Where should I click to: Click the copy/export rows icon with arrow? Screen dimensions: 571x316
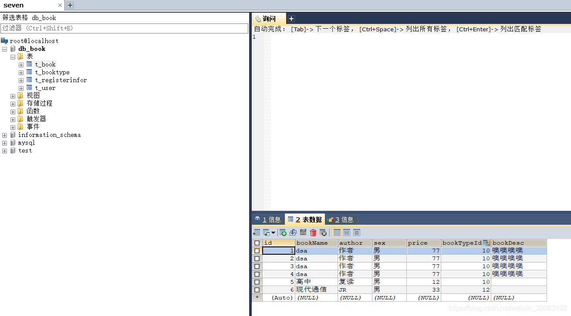[x=266, y=233]
